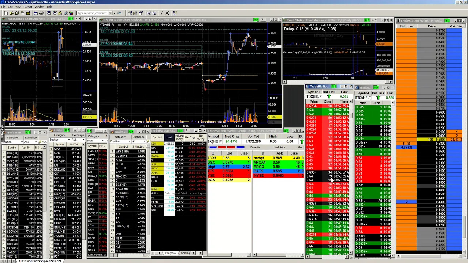
Task: Open the Equities dropdown in GPOR scanner window
Action: [x=69, y=140]
